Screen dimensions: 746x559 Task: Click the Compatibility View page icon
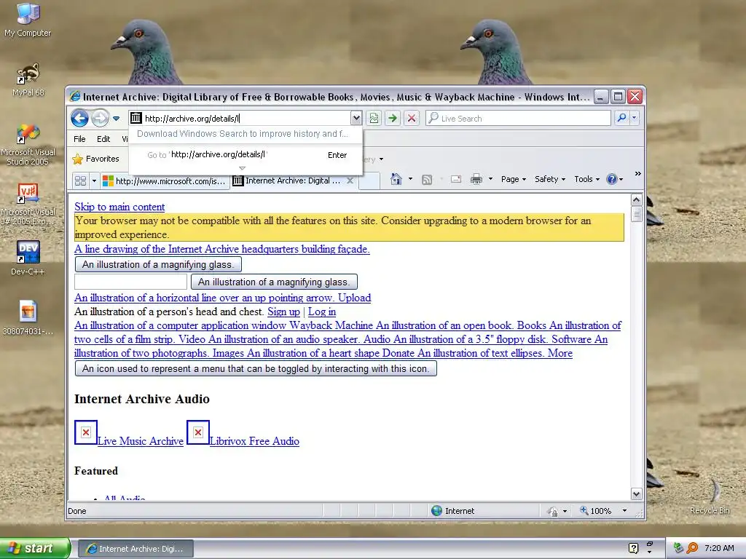point(374,118)
